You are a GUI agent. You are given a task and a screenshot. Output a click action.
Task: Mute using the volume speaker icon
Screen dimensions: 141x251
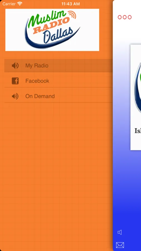coord(120,232)
